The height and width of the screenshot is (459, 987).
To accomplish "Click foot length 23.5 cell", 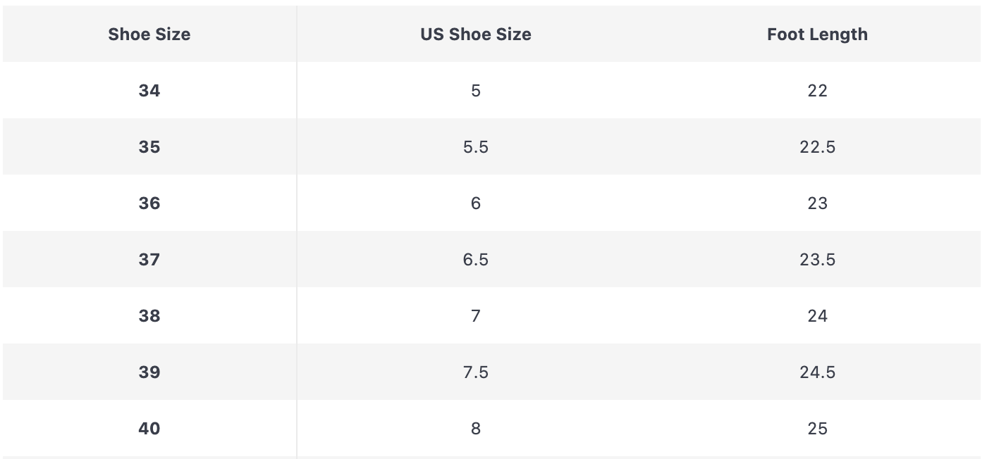I will 817,259.
